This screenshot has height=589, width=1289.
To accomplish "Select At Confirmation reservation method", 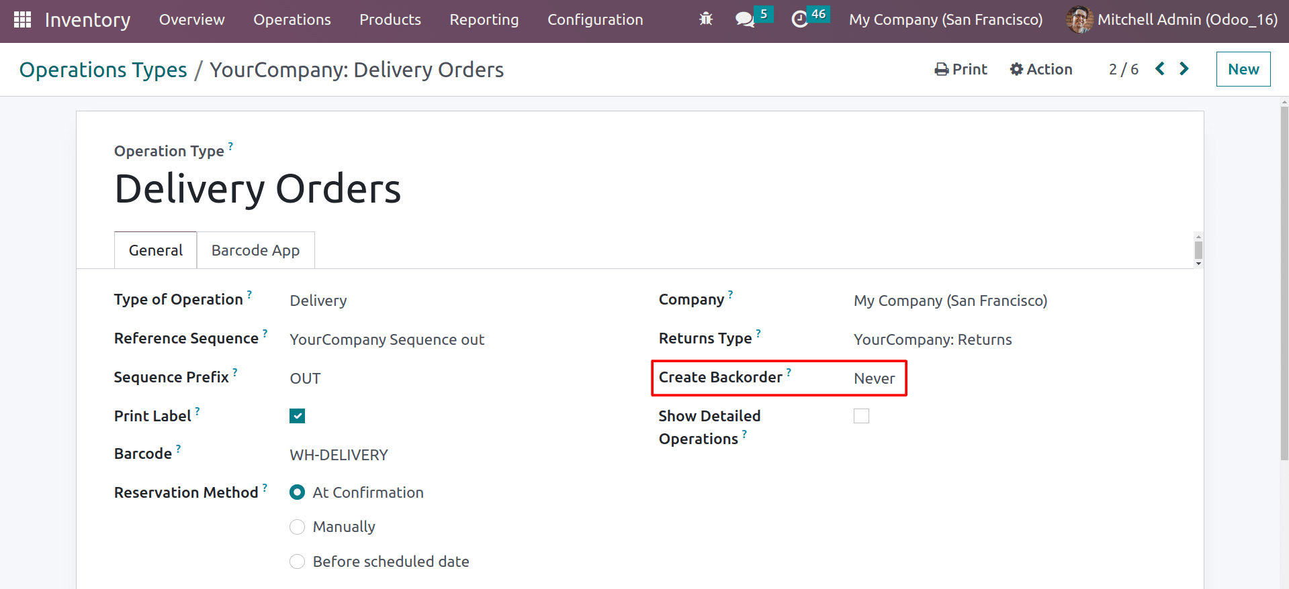I will pyautogui.click(x=297, y=492).
